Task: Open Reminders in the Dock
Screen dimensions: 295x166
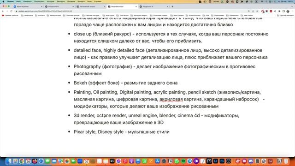Action: (x=99, y=161)
